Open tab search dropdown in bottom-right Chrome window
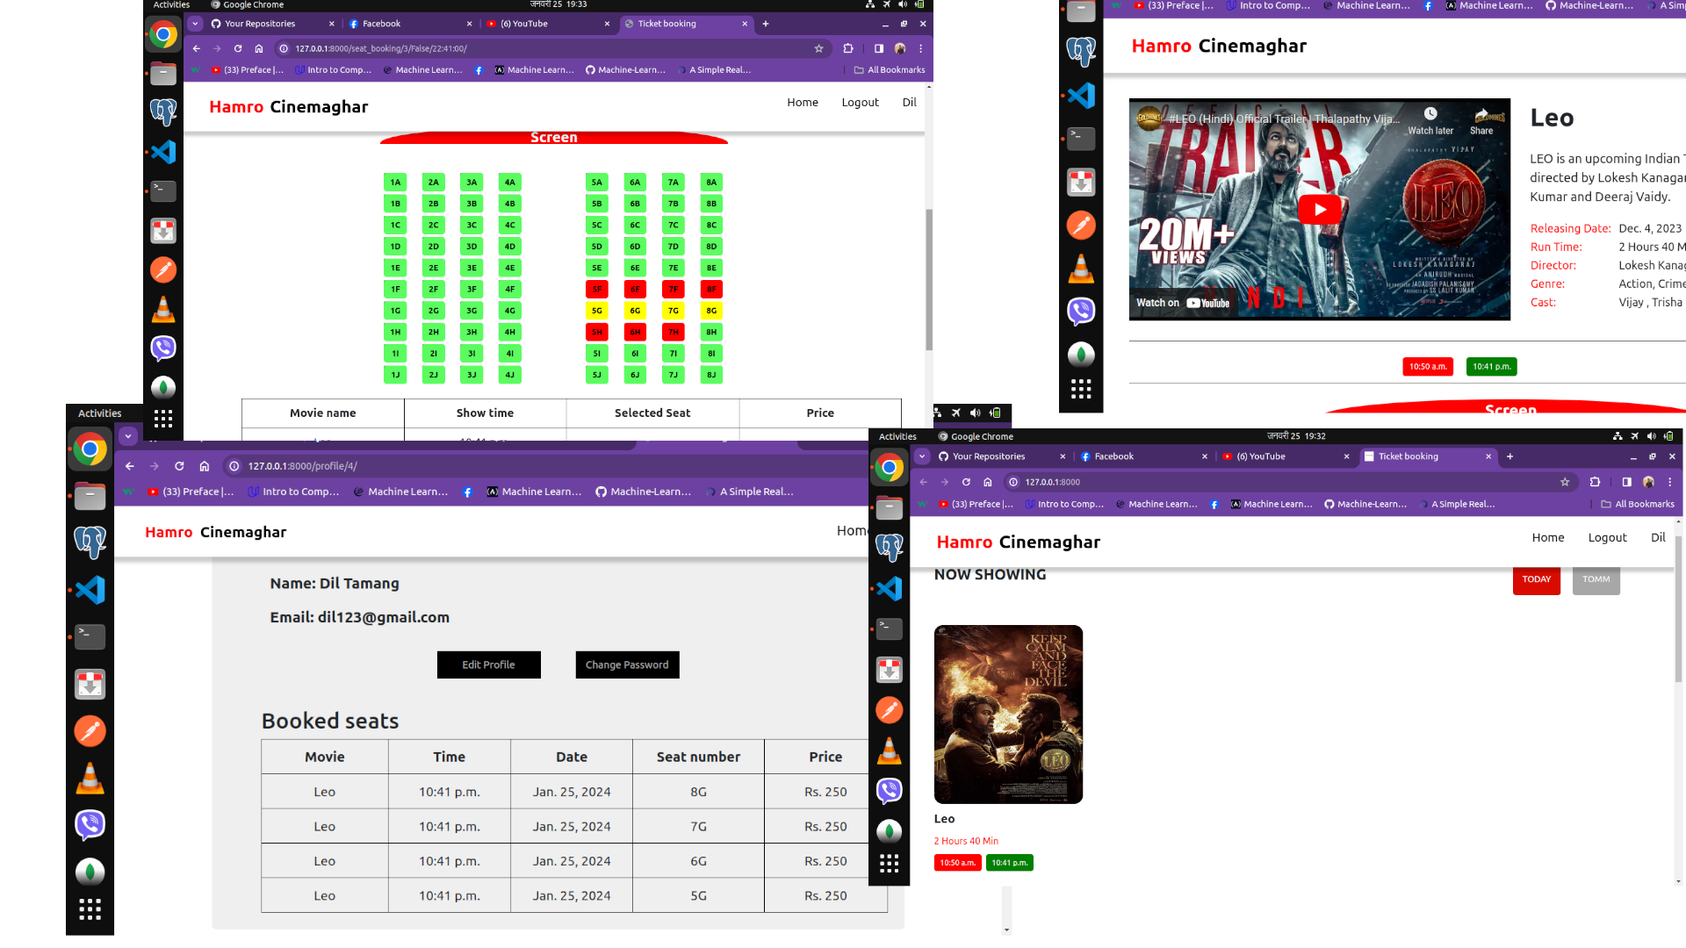This screenshot has width=1686, height=948. (922, 456)
